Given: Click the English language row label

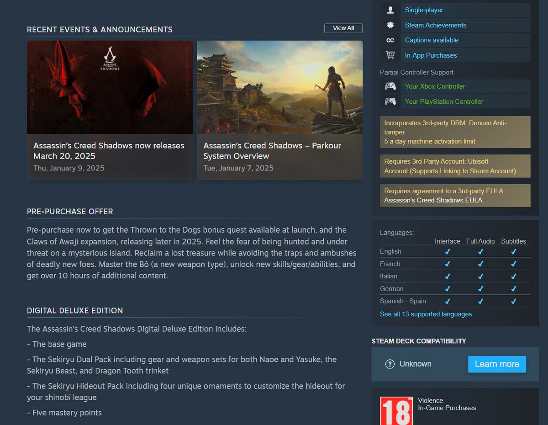Looking at the screenshot, I should (x=390, y=251).
